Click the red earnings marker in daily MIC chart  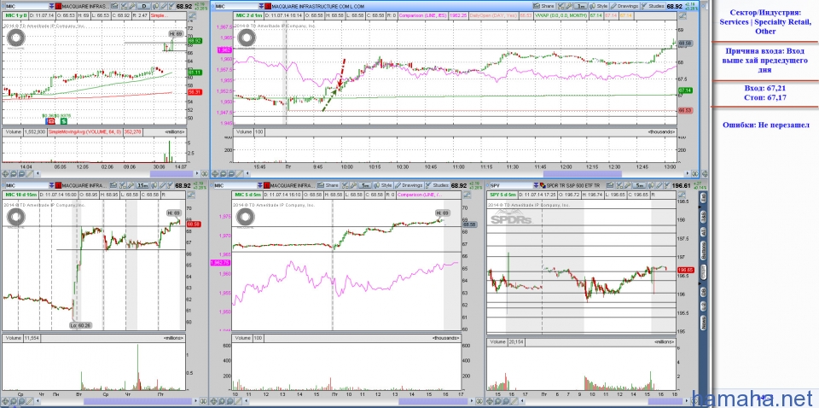[52, 120]
